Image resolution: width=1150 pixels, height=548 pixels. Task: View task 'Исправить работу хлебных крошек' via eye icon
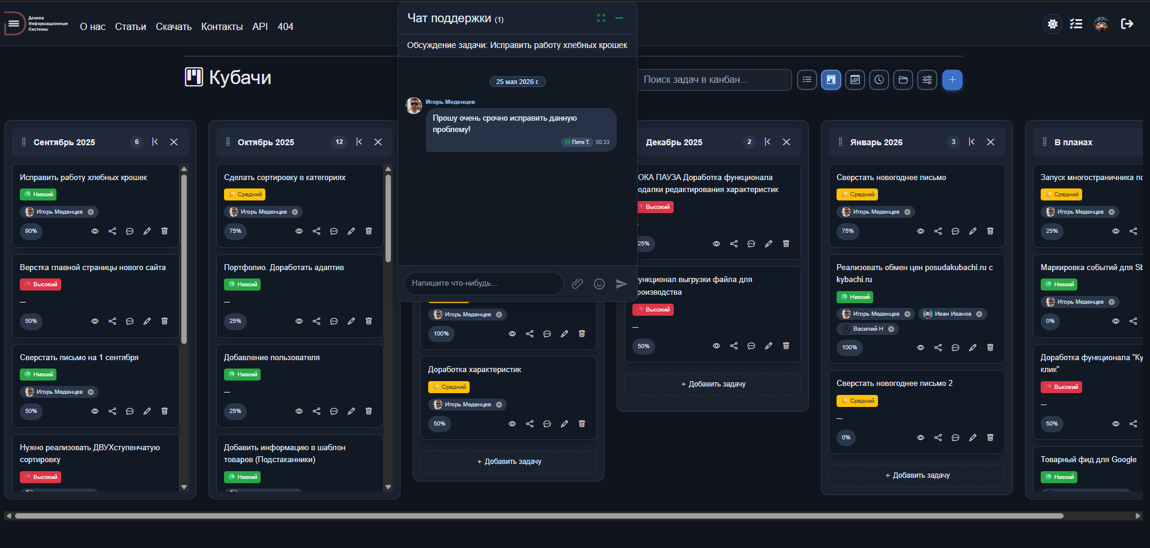click(x=95, y=231)
